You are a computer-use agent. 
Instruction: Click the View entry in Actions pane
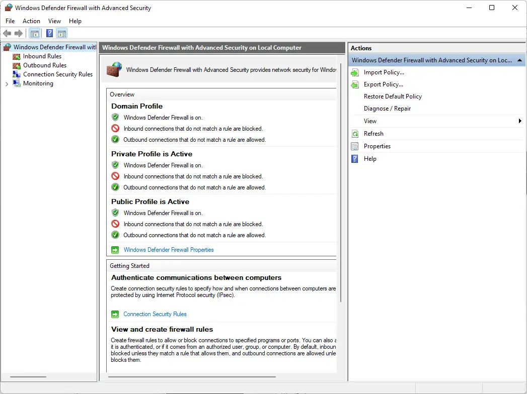click(x=370, y=121)
